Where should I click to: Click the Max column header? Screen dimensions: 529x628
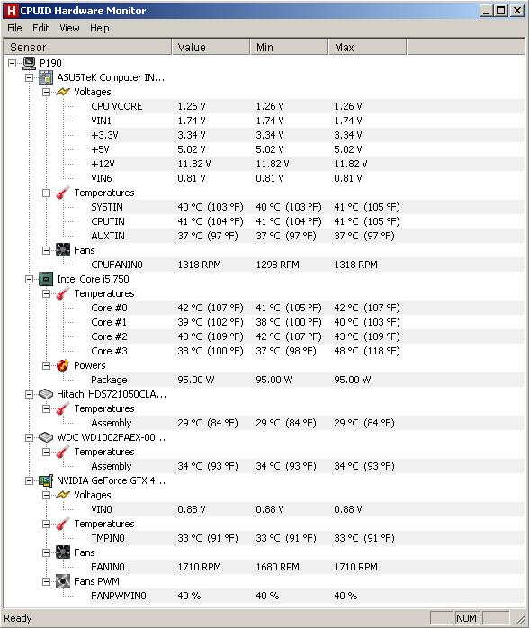[367, 47]
